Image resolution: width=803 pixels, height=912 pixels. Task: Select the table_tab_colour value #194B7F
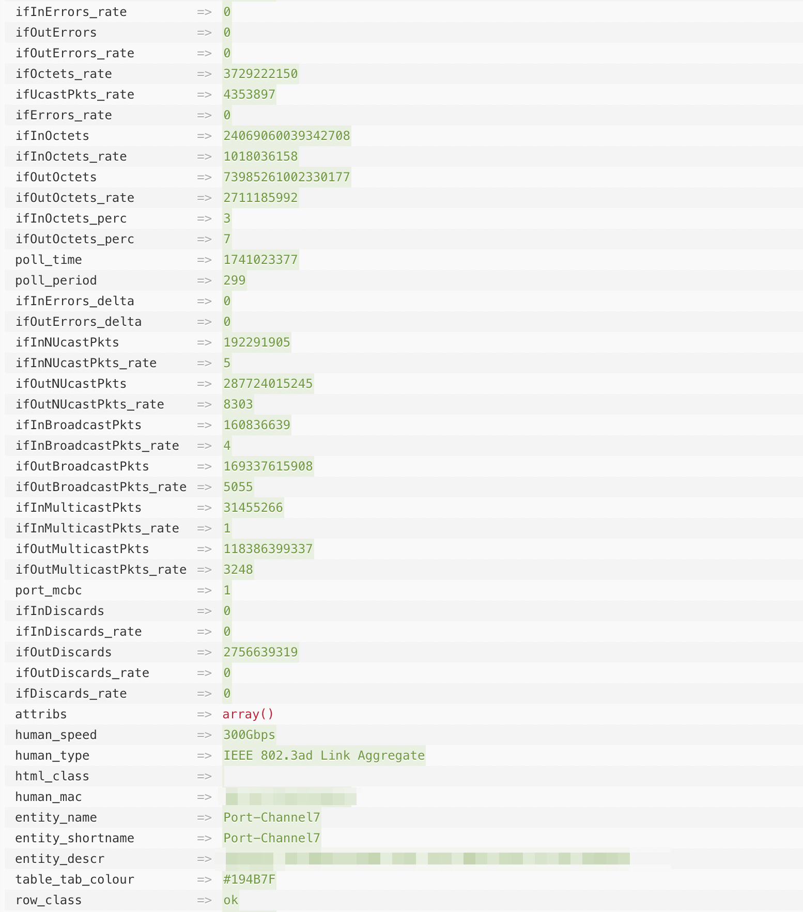249,879
